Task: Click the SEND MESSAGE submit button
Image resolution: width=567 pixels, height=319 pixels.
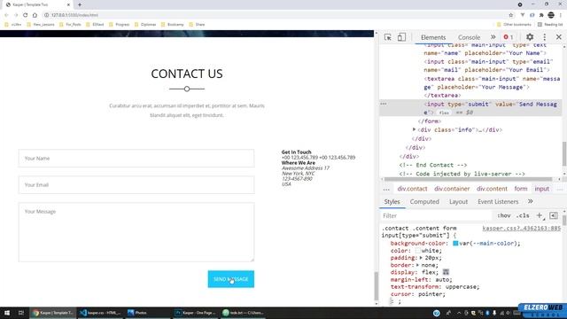Action: (231, 279)
